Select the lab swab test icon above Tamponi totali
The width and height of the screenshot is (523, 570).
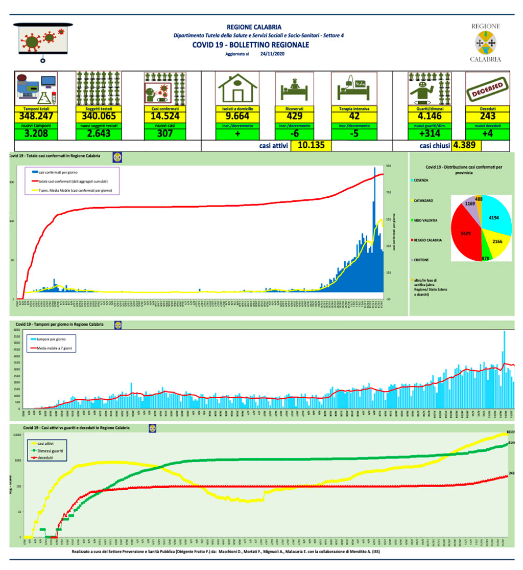[36, 89]
